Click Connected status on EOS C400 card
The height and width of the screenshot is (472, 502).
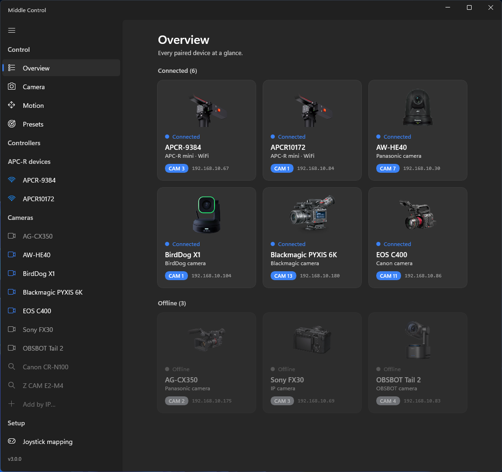pyautogui.click(x=394, y=244)
